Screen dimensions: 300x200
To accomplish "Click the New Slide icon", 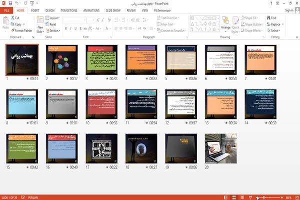I will (40, 25).
